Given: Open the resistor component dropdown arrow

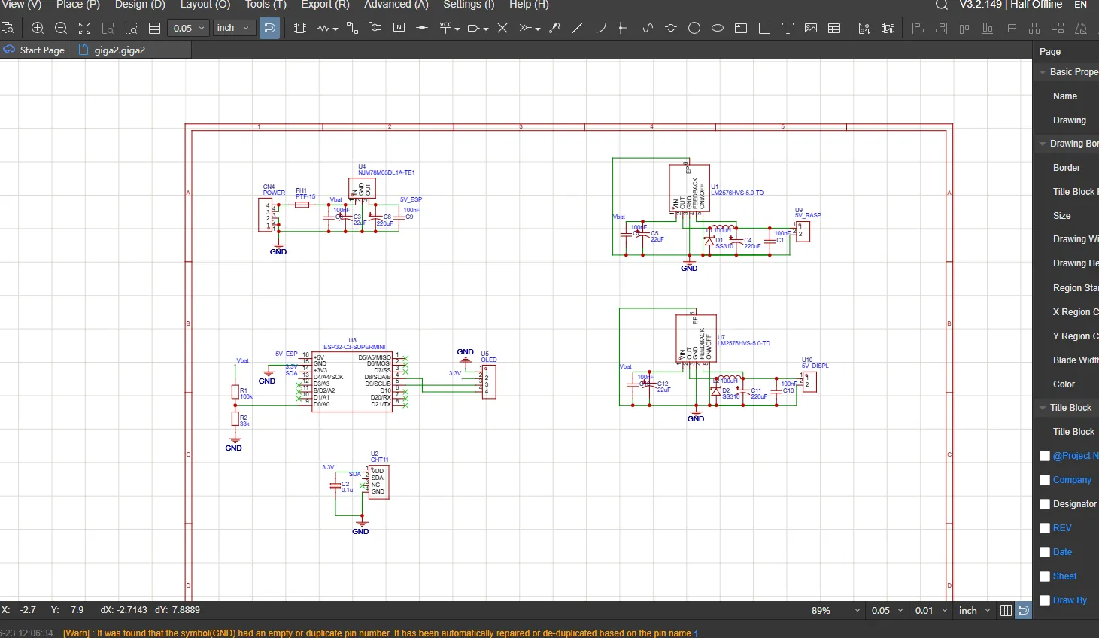Looking at the screenshot, I should tap(335, 29).
